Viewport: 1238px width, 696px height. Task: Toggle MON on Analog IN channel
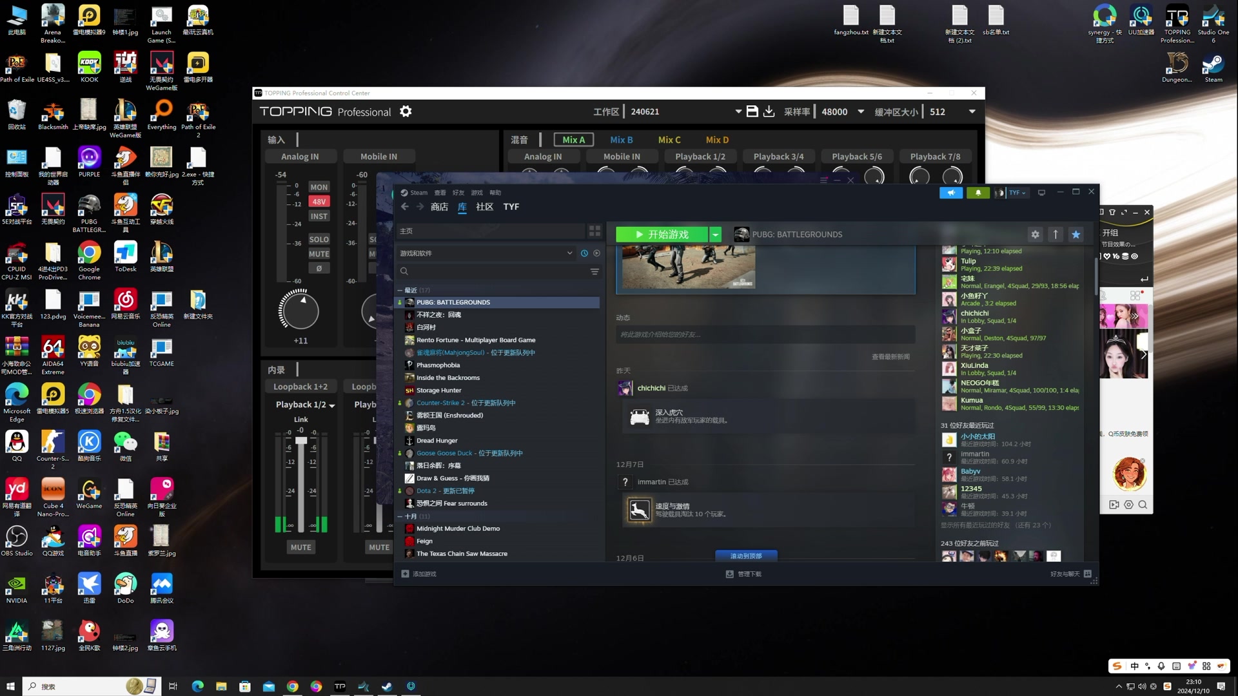[319, 187]
